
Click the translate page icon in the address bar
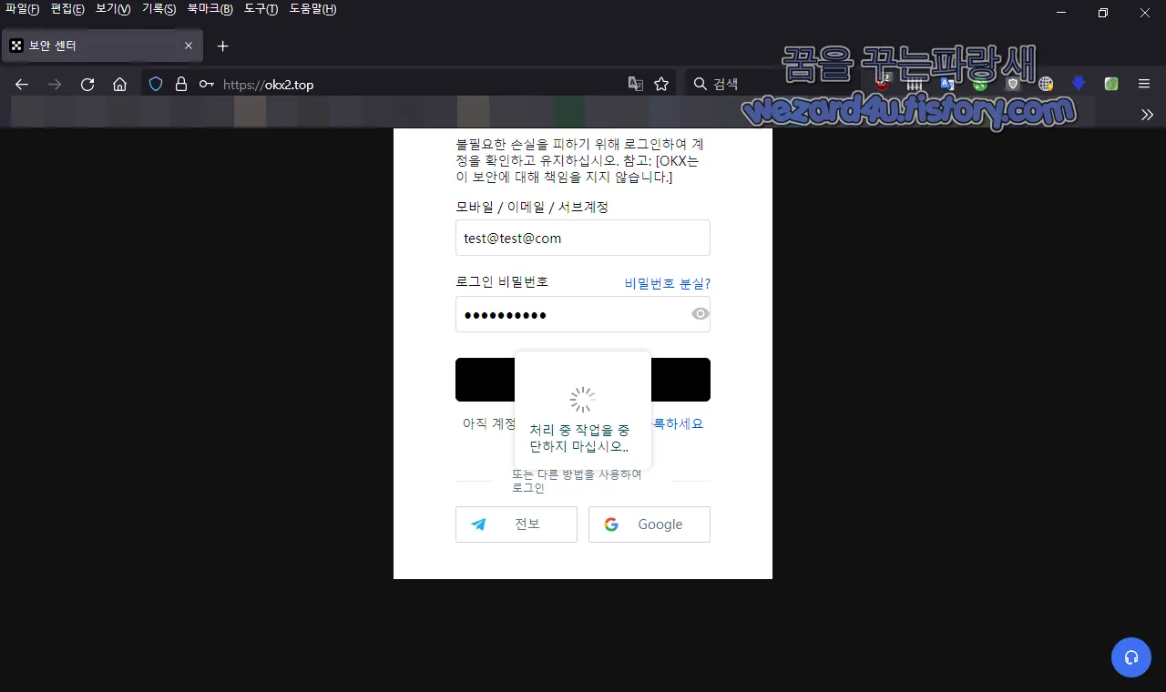[635, 83]
